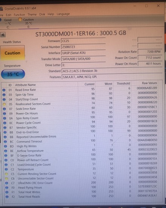
Task: Click the blue status icon for High Fly Writes
Action: coord(5,146)
